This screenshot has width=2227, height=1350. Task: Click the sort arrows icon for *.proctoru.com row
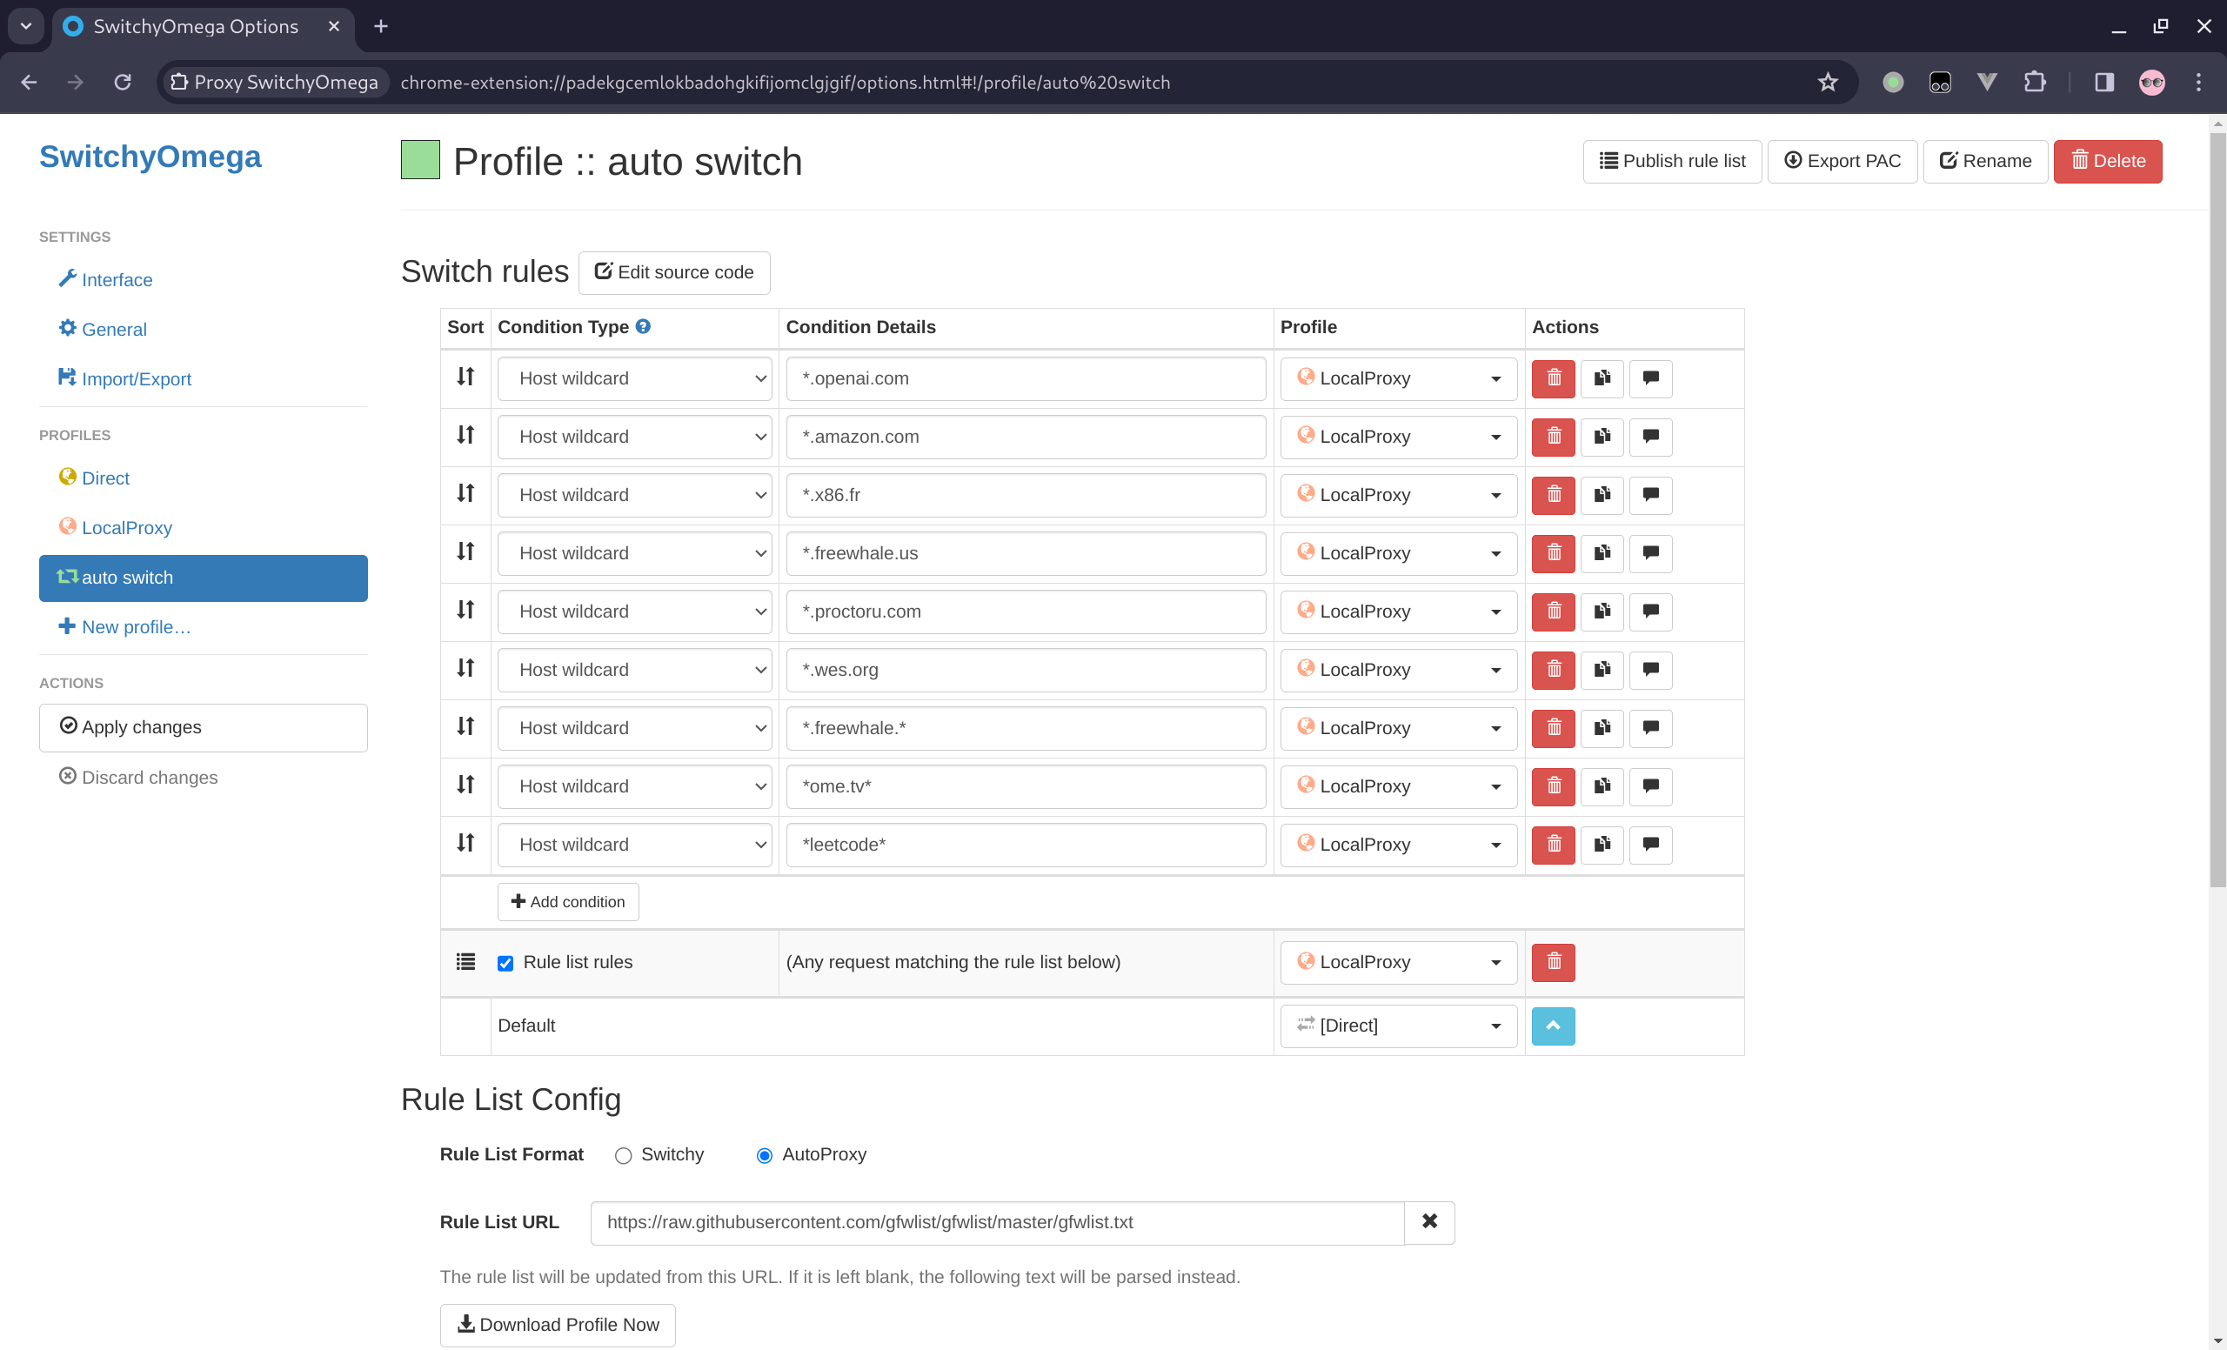pos(466,609)
